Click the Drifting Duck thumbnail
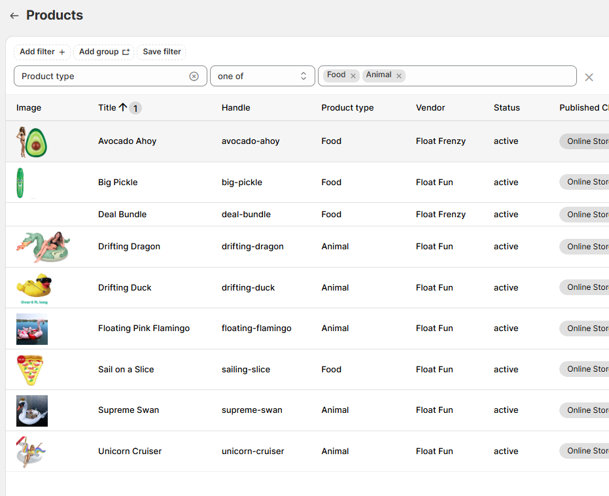This screenshot has height=496, width=609. (x=33, y=288)
